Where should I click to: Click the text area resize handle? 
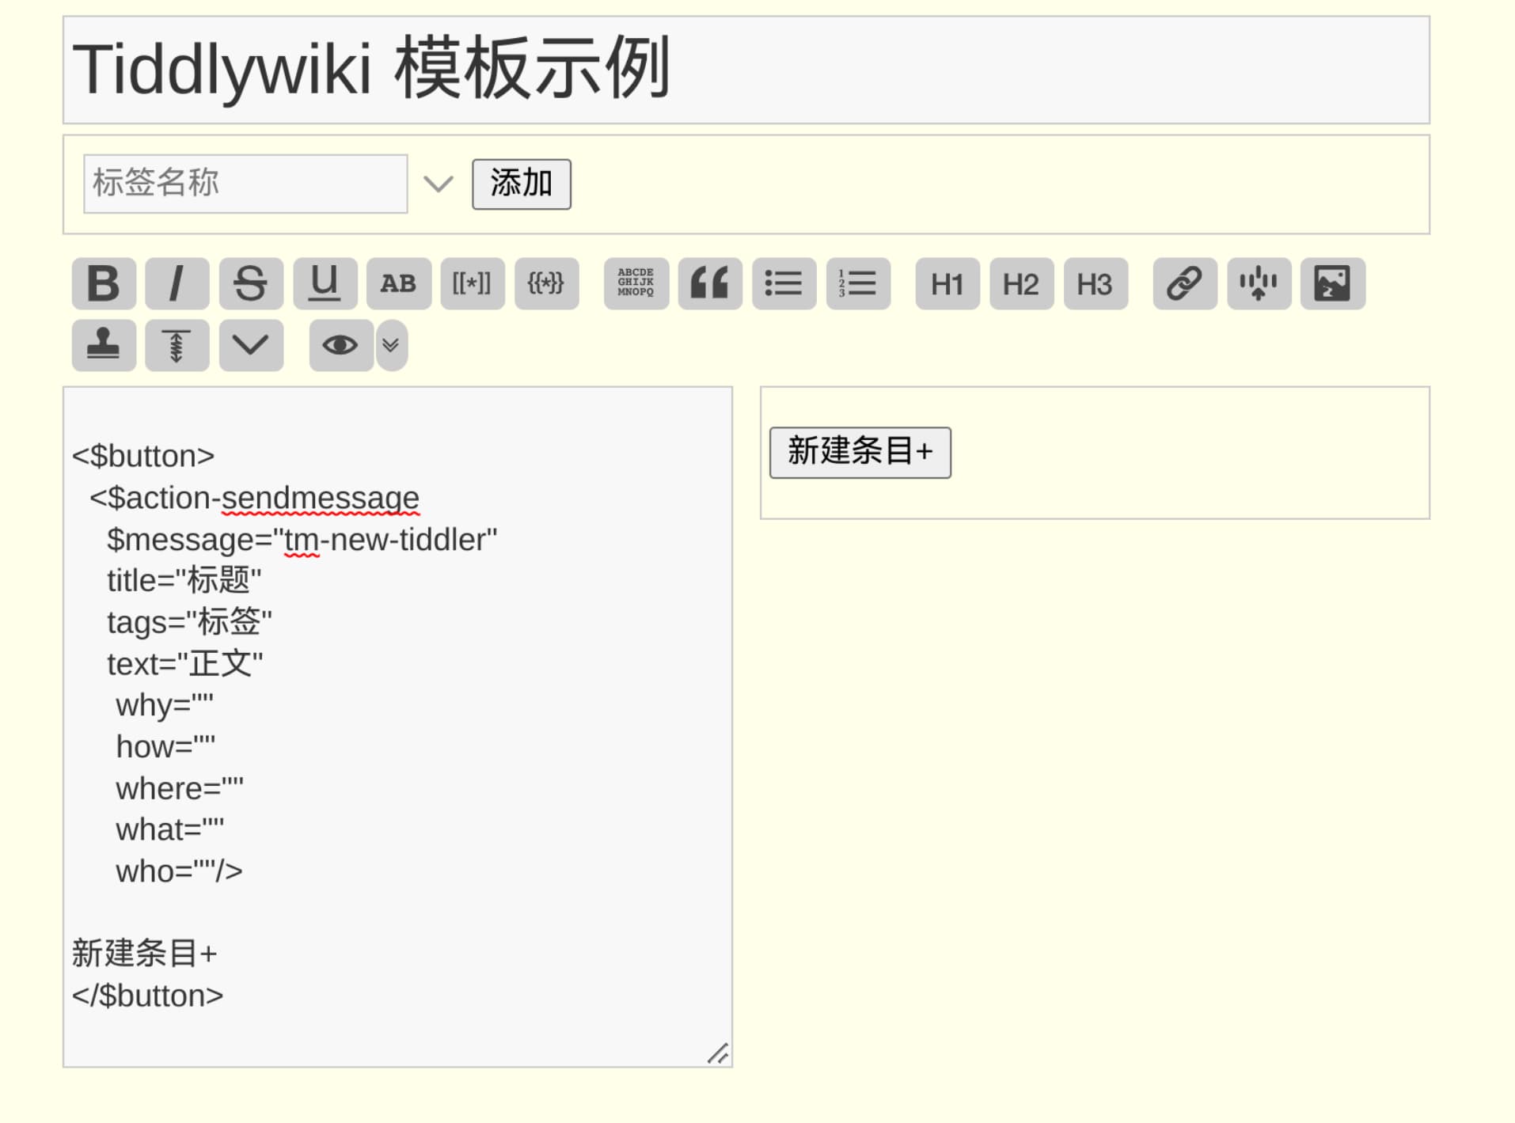(719, 1053)
